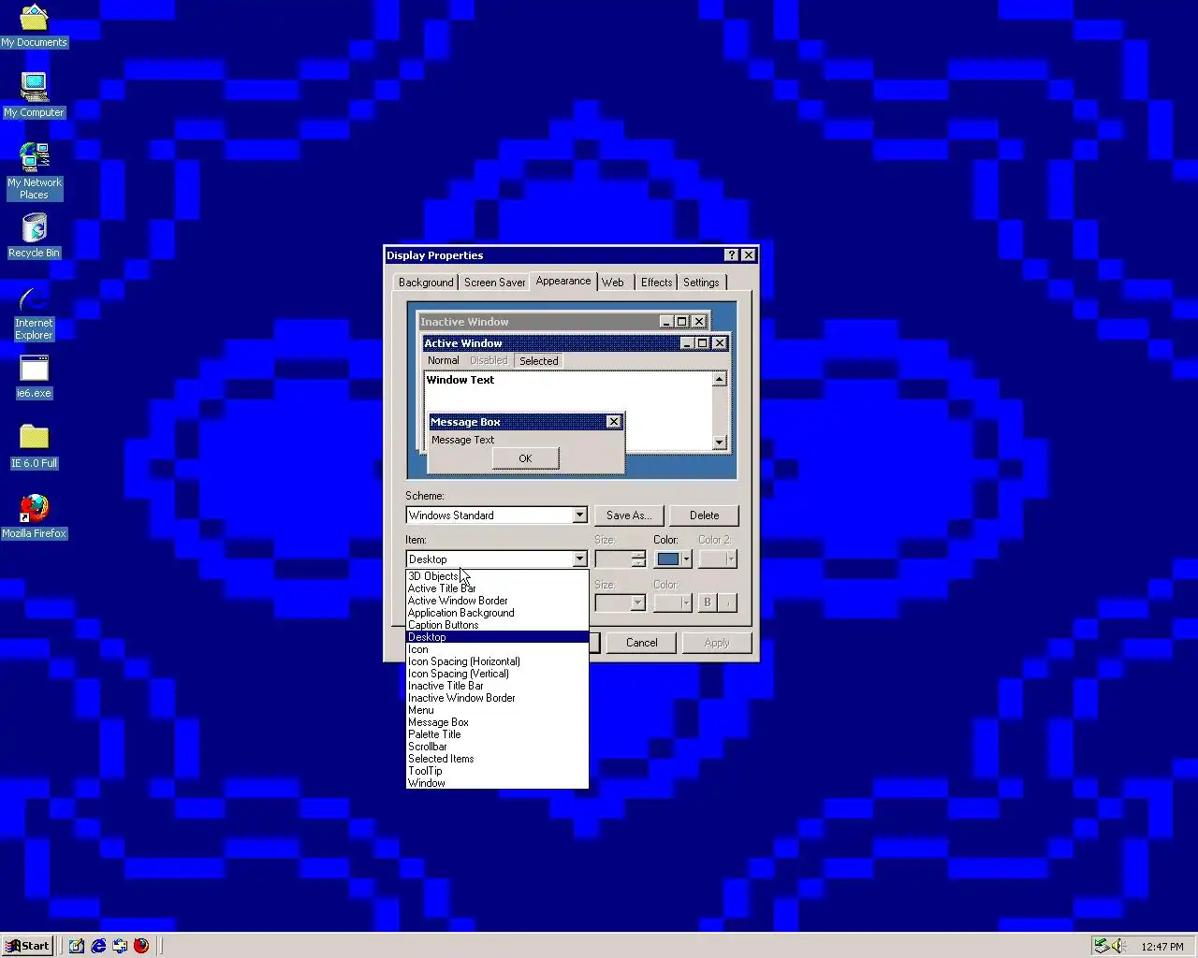This screenshot has height=958, width=1198.
Task: Select the Mozilla Firefox desktop shortcut
Action: 34,516
